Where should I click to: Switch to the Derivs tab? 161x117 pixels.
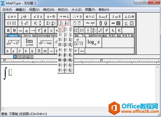pos(27,35)
